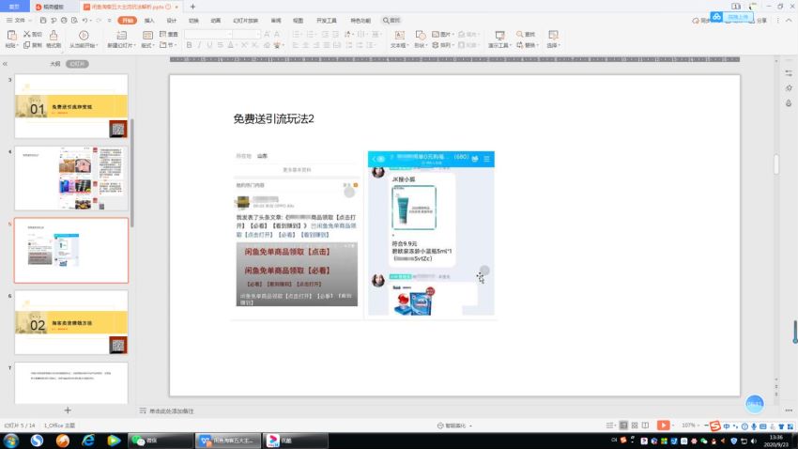798x449 pixels.
Task: Open the slide Layout icon
Action: click(x=147, y=35)
